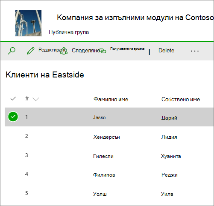This screenshot has height=206, width=214.
Task: Click row number 3 cell
Action: point(26,155)
